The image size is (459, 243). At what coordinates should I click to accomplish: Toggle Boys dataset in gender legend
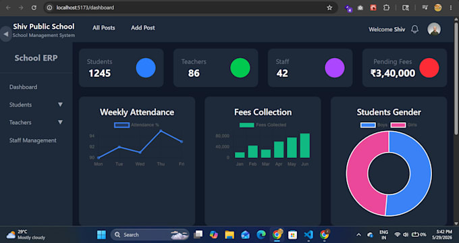click(x=374, y=125)
